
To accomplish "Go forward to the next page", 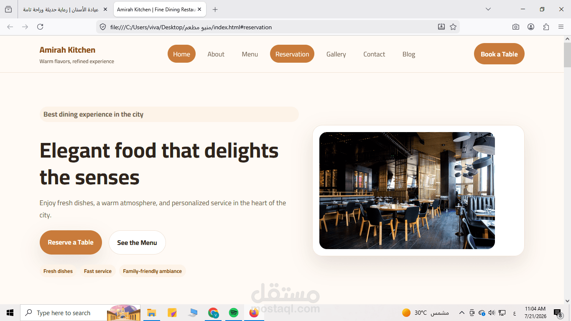I will 25,27.
